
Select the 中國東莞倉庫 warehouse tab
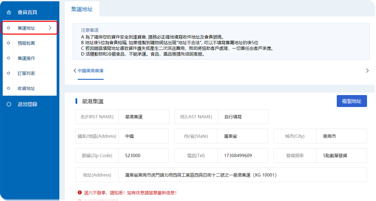(90, 71)
